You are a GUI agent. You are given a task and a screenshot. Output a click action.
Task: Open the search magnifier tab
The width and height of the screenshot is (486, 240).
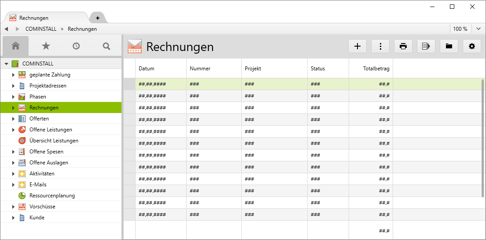click(107, 46)
